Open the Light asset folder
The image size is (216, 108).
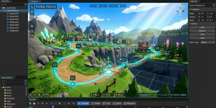(x=9, y=101)
